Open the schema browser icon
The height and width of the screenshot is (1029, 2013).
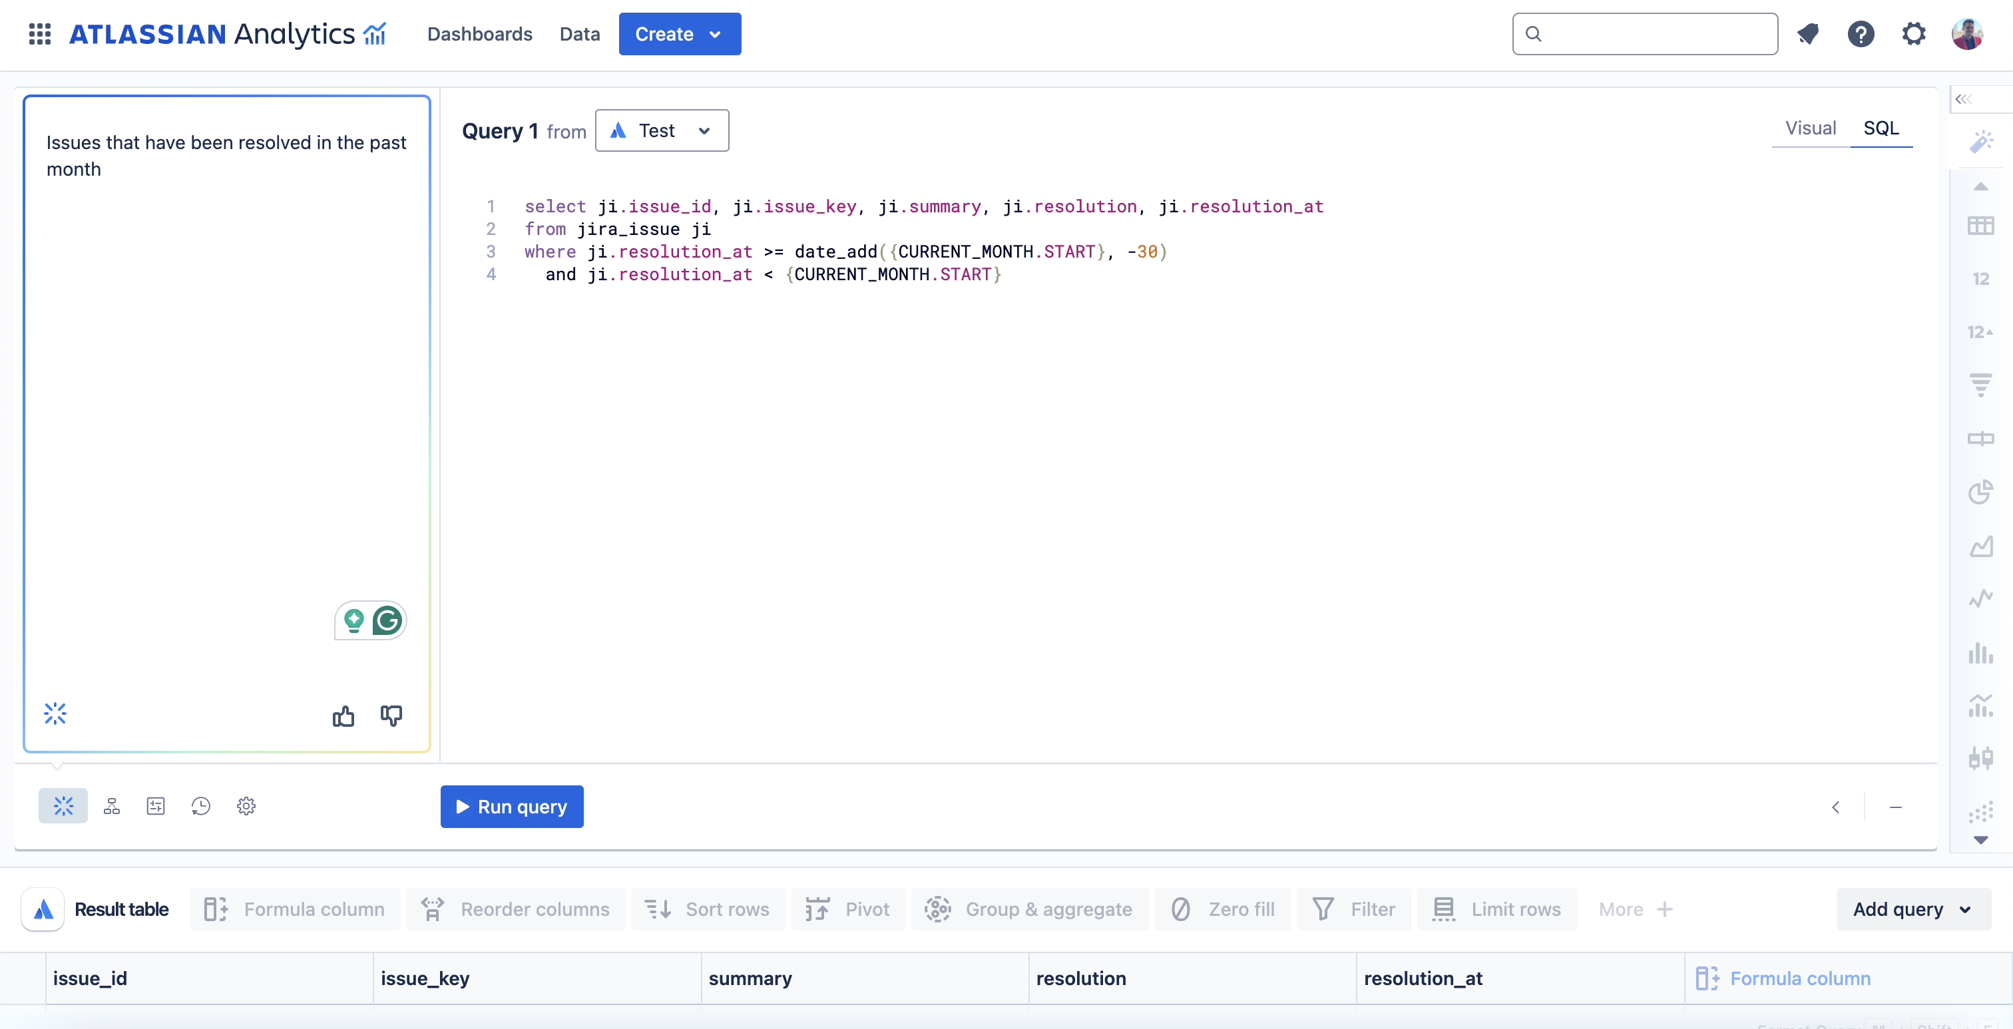(x=112, y=805)
